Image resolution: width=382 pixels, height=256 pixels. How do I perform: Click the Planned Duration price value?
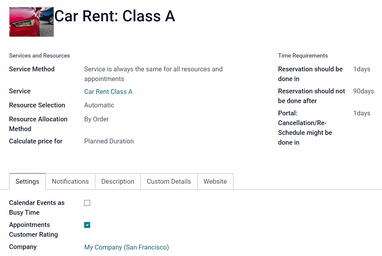click(x=109, y=141)
